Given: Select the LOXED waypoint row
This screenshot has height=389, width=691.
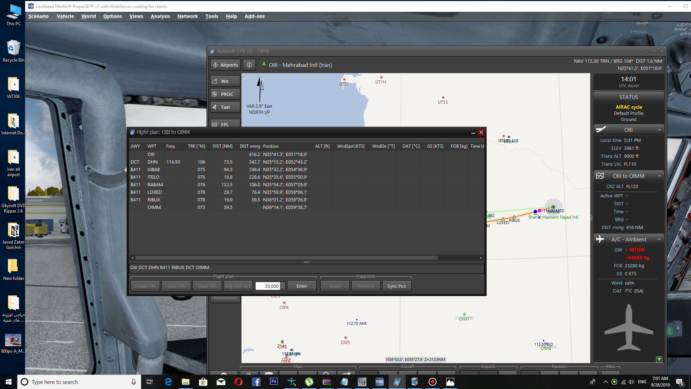Looking at the screenshot, I should [307, 192].
